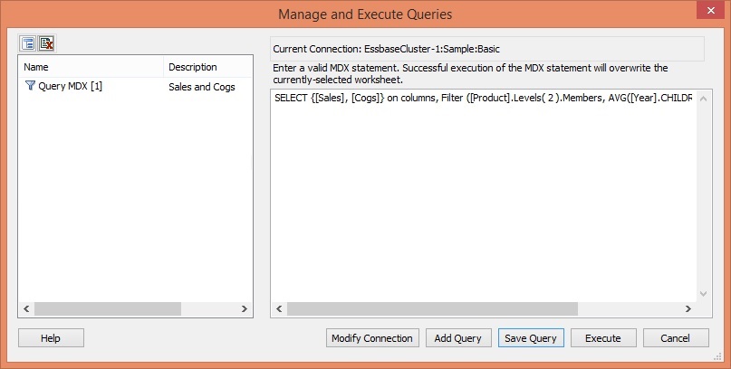Click the Add Query button
Viewport: 731px width, 369px height.
click(x=458, y=338)
